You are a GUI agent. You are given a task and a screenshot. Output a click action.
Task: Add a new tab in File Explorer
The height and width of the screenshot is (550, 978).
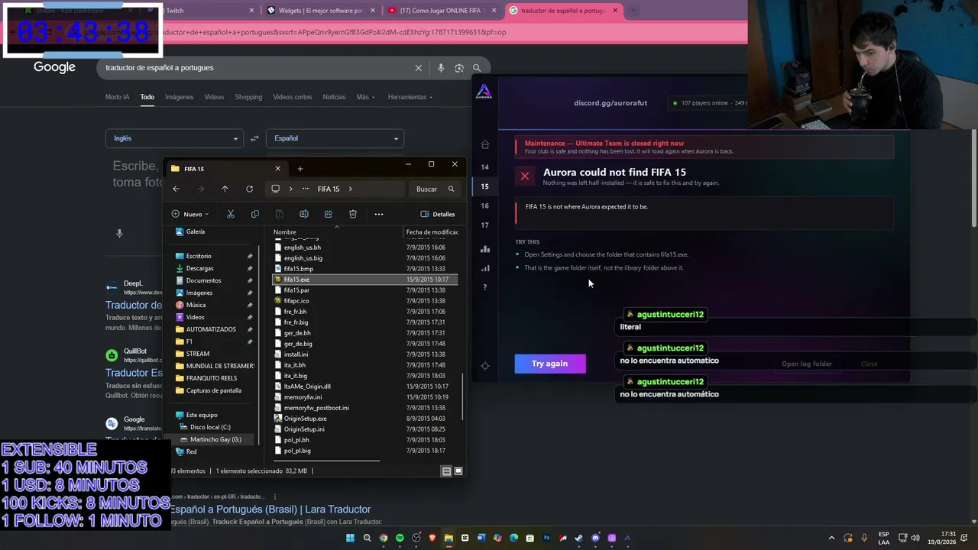300,169
